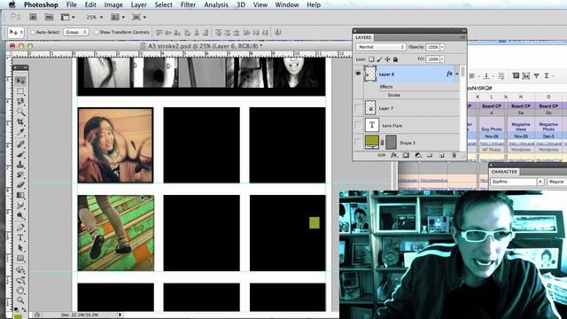Show the Shape 3 layer
567x319 pixels.
[358, 142]
